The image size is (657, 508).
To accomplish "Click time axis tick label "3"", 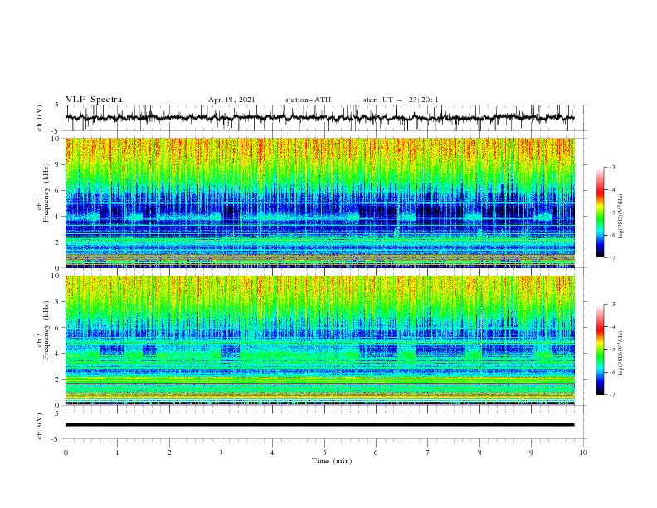I will [x=221, y=452].
